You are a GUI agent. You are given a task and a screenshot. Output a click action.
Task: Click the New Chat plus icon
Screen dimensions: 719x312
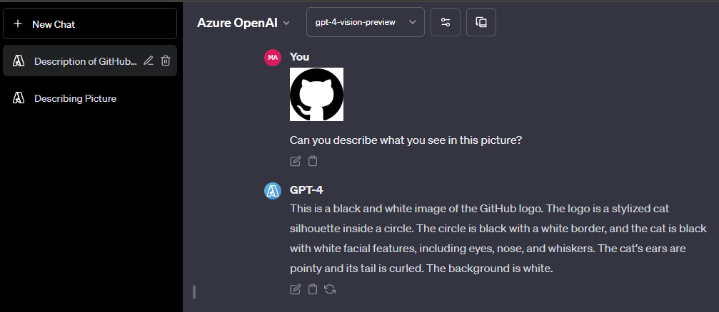(18, 24)
